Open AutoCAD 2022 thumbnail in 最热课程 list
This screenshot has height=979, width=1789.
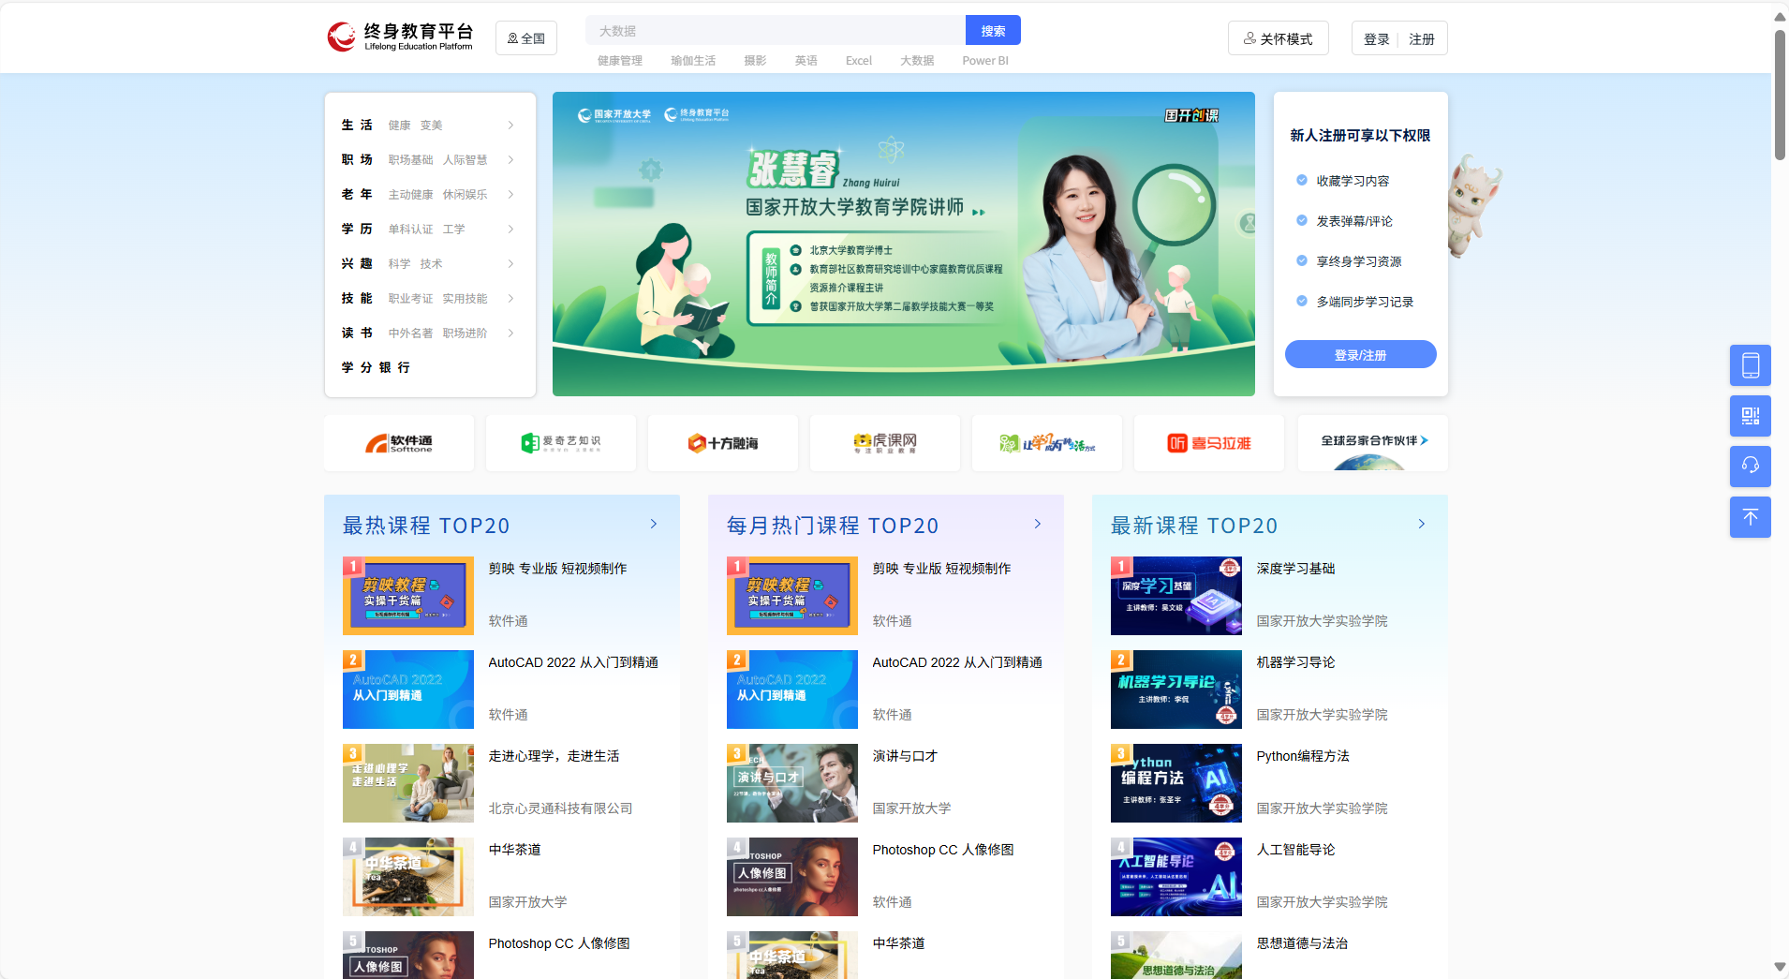408,690
